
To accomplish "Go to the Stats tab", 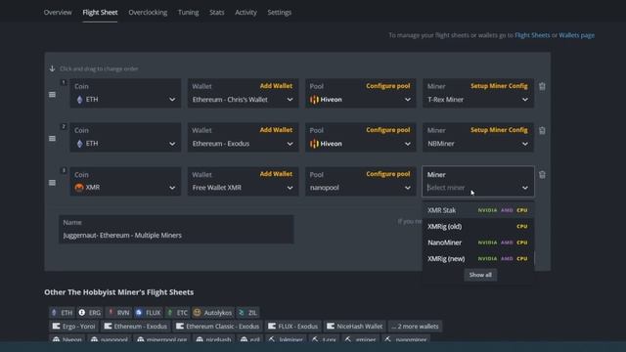I will coord(217,13).
